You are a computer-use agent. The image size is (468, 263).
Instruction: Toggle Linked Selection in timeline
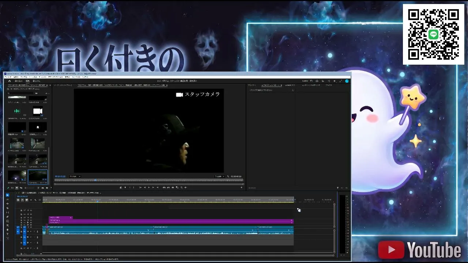tap(27, 200)
